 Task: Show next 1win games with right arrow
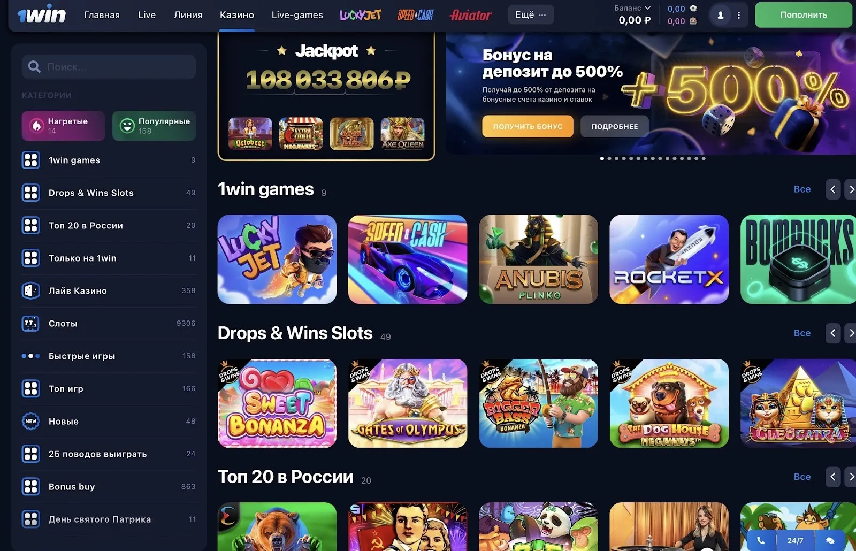click(850, 189)
